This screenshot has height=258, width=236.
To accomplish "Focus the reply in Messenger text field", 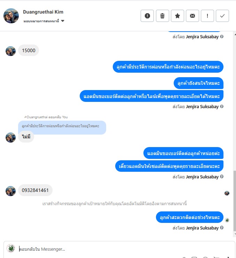I will tap(125, 249).
